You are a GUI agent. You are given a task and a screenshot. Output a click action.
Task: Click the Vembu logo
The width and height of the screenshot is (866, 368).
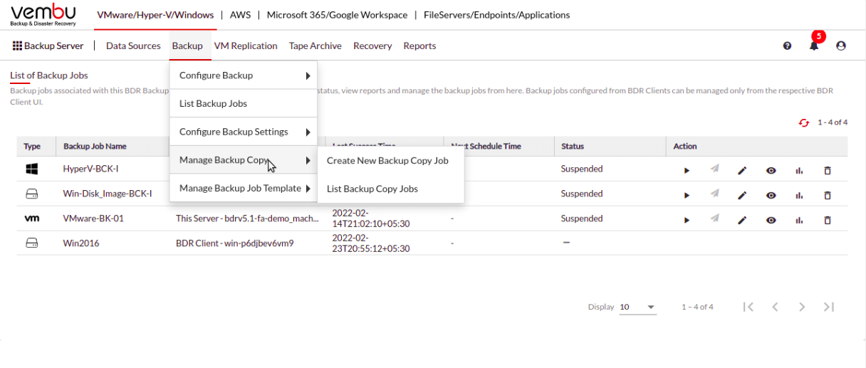[43, 14]
